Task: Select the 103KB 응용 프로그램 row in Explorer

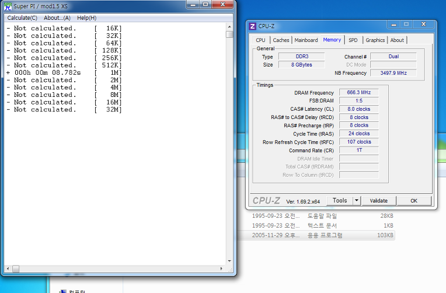Action: click(316, 235)
